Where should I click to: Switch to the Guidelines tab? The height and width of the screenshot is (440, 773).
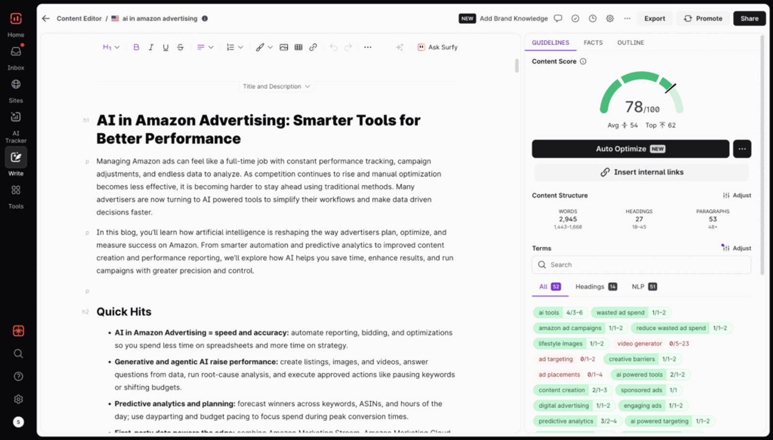coord(551,43)
